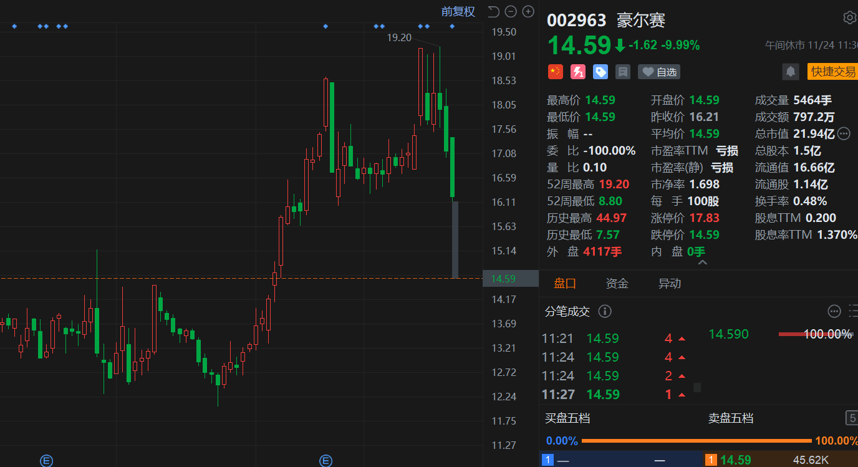
Task: Open more options for 分笔成交
Action: (x=834, y=311)
